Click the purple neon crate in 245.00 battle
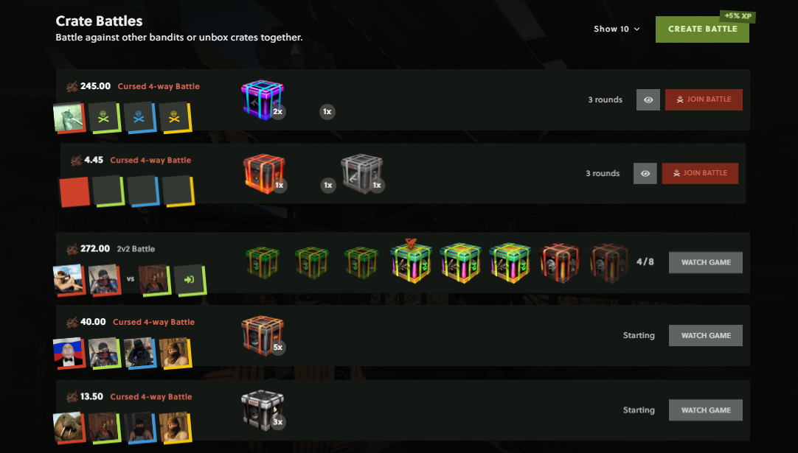 (262, 99)
